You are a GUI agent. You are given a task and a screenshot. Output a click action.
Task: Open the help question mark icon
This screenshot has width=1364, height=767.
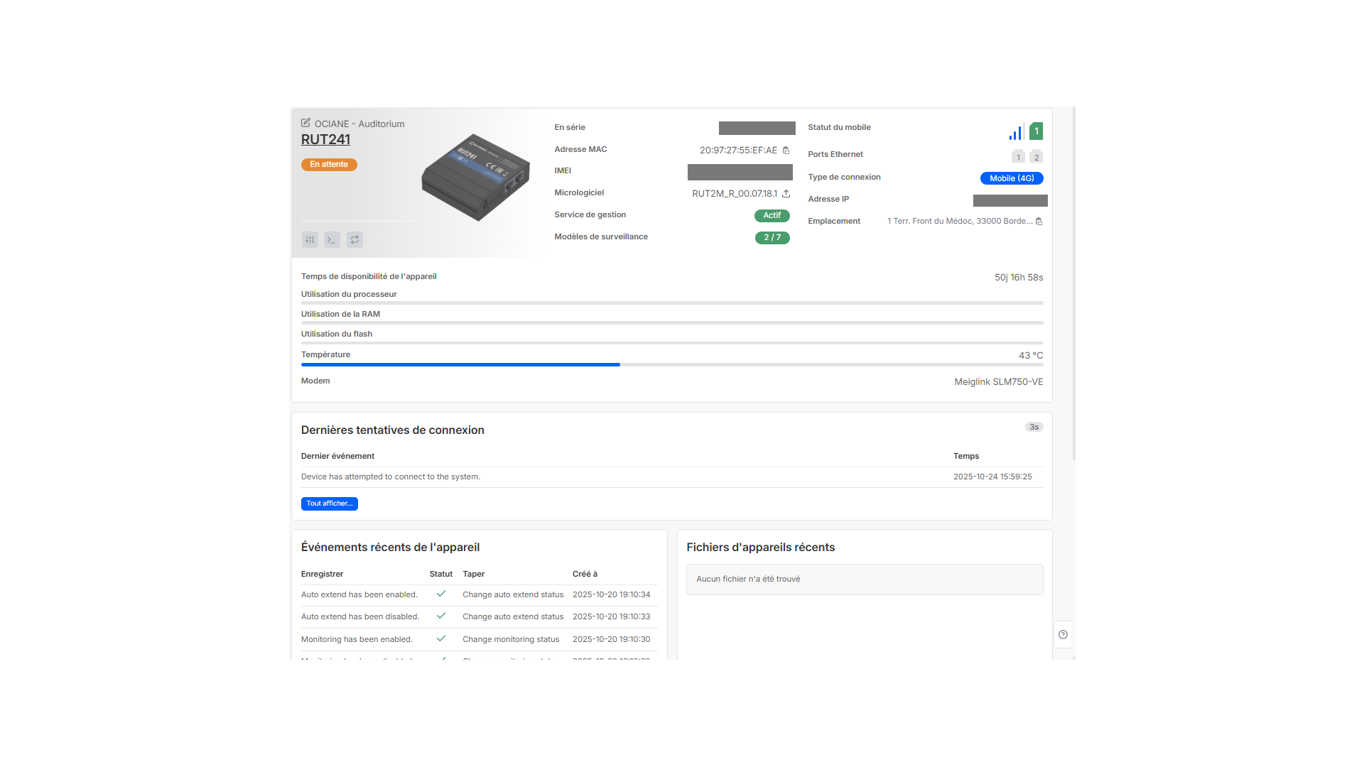(x=1063, y=635)
